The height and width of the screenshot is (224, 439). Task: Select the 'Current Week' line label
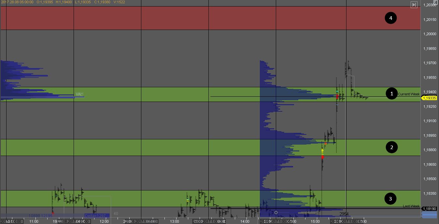pyautogui.click(x=409, y=94)
